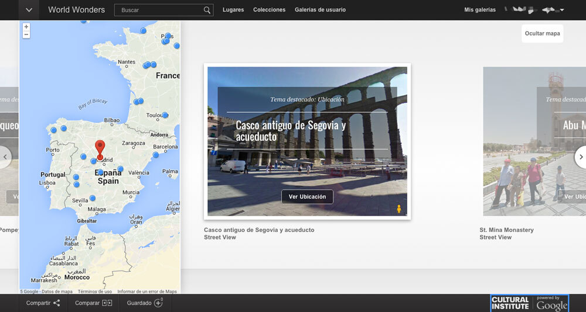Open the user account dropdown arrow

[562, 10]
